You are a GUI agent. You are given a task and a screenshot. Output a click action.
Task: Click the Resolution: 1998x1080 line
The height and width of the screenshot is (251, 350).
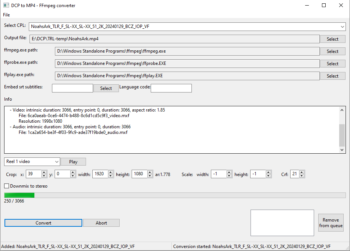[40, 121]
